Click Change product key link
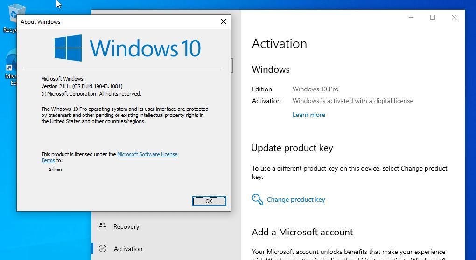Screen dimensions: 476x260 tap(296, 199)
